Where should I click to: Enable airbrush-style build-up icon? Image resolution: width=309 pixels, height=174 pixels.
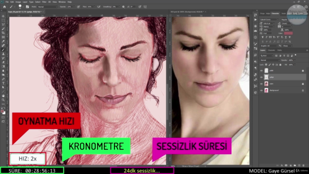click(99, 7)
